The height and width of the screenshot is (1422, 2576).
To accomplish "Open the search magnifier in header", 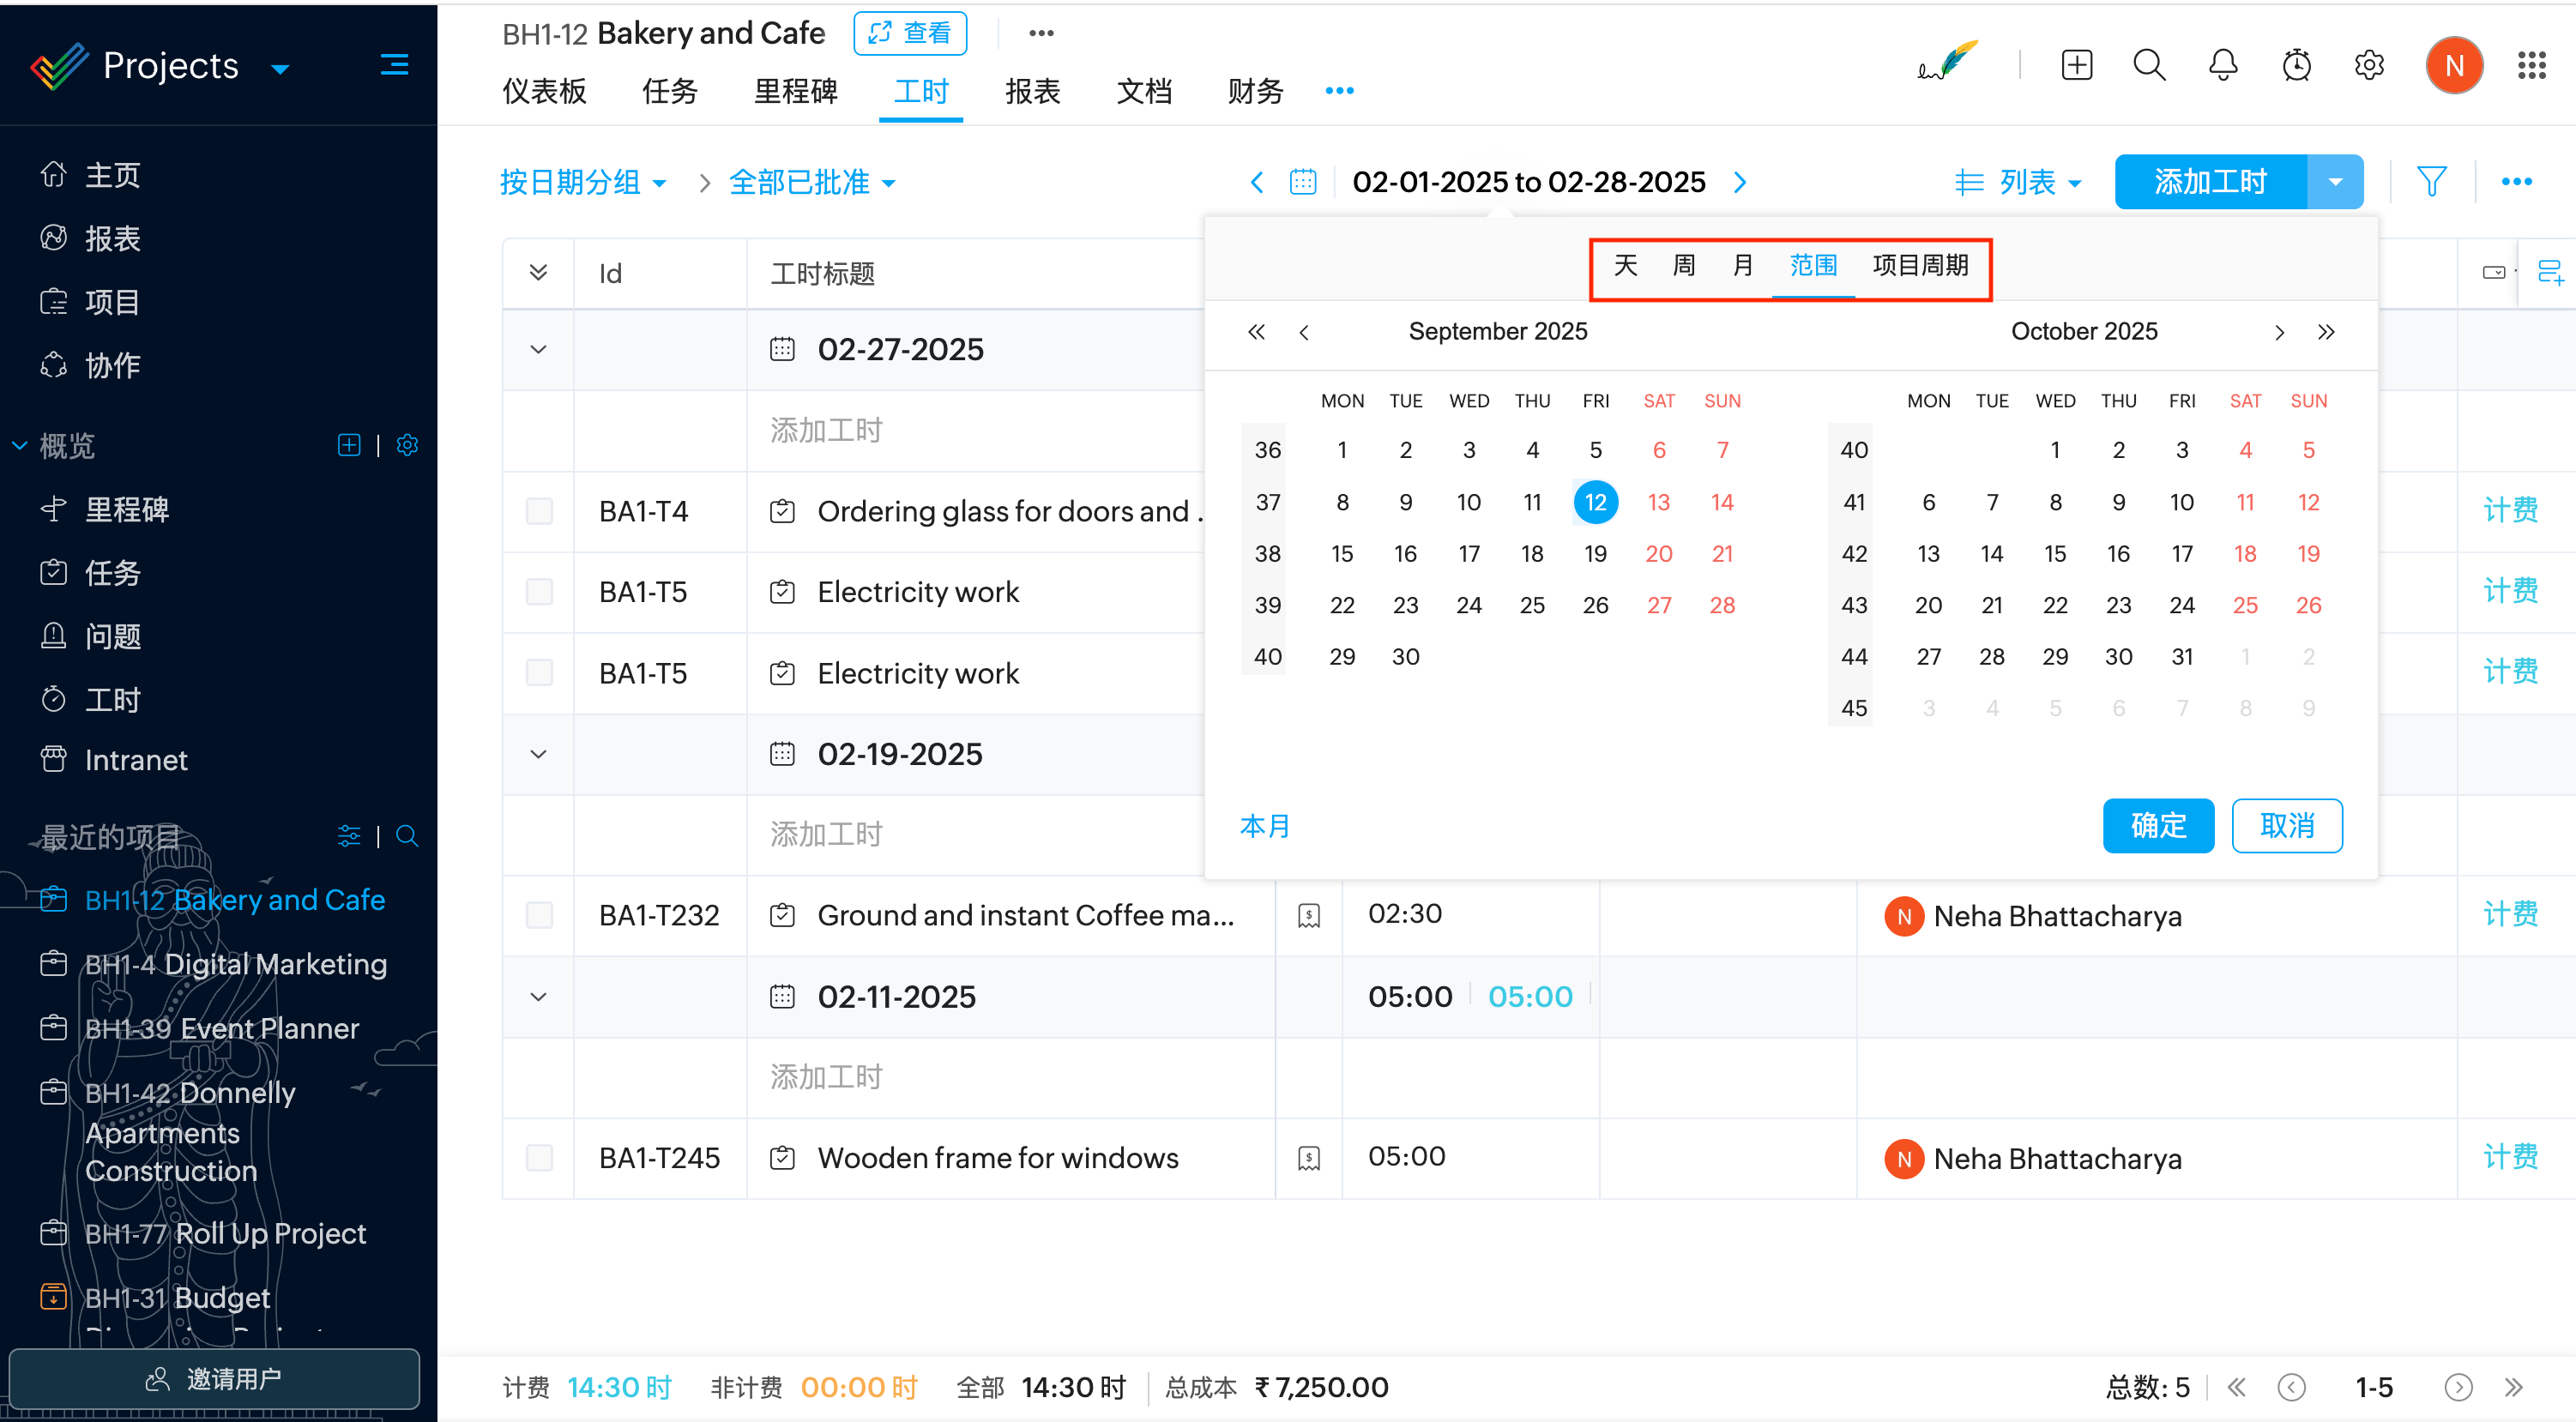I will [2149, 66].
